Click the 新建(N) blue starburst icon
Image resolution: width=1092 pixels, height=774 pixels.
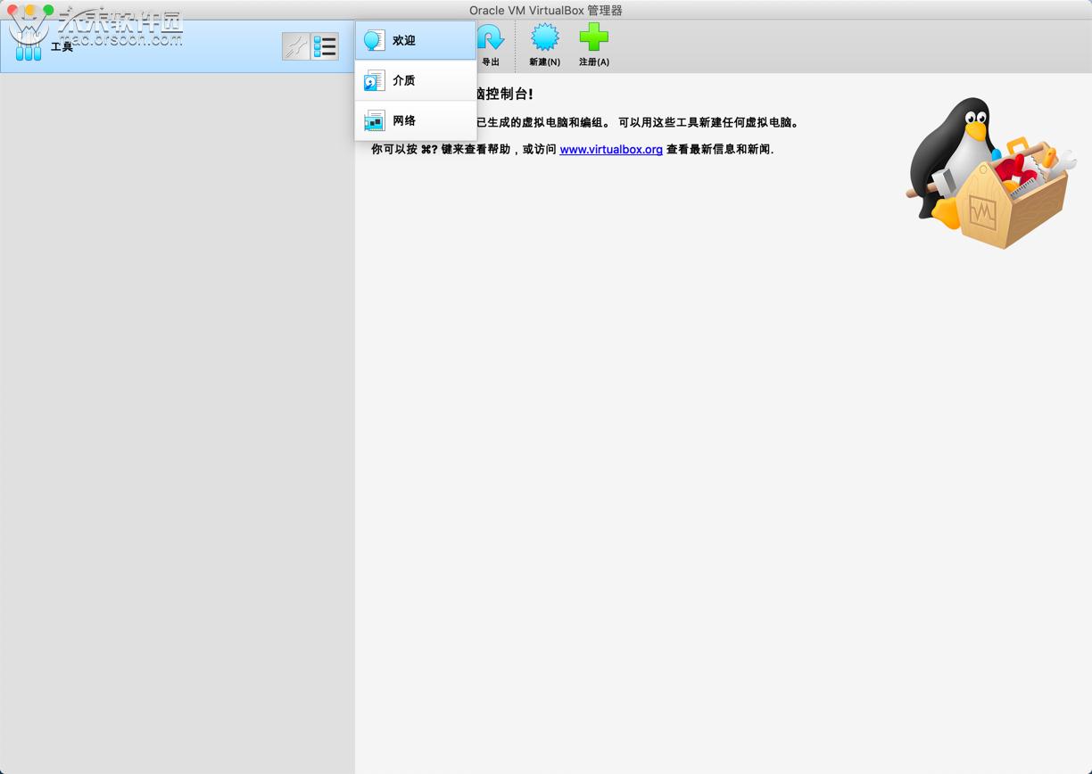coord(544,38)
